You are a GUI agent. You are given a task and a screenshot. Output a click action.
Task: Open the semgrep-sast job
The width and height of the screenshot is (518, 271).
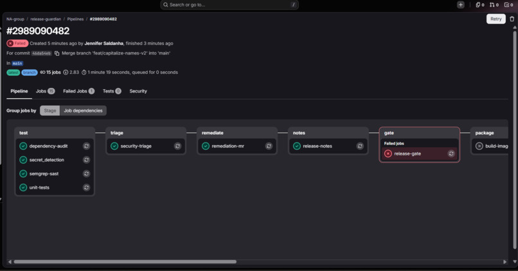44,173
